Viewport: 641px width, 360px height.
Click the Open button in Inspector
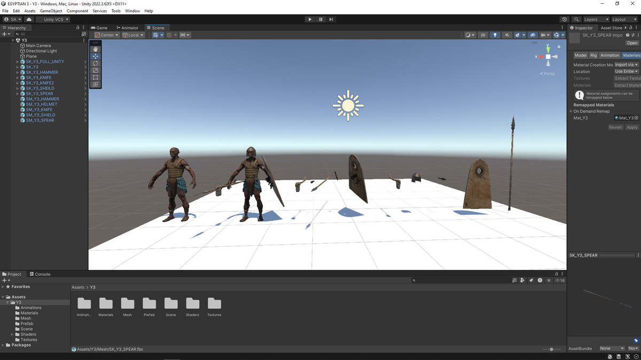coord(632,43)
